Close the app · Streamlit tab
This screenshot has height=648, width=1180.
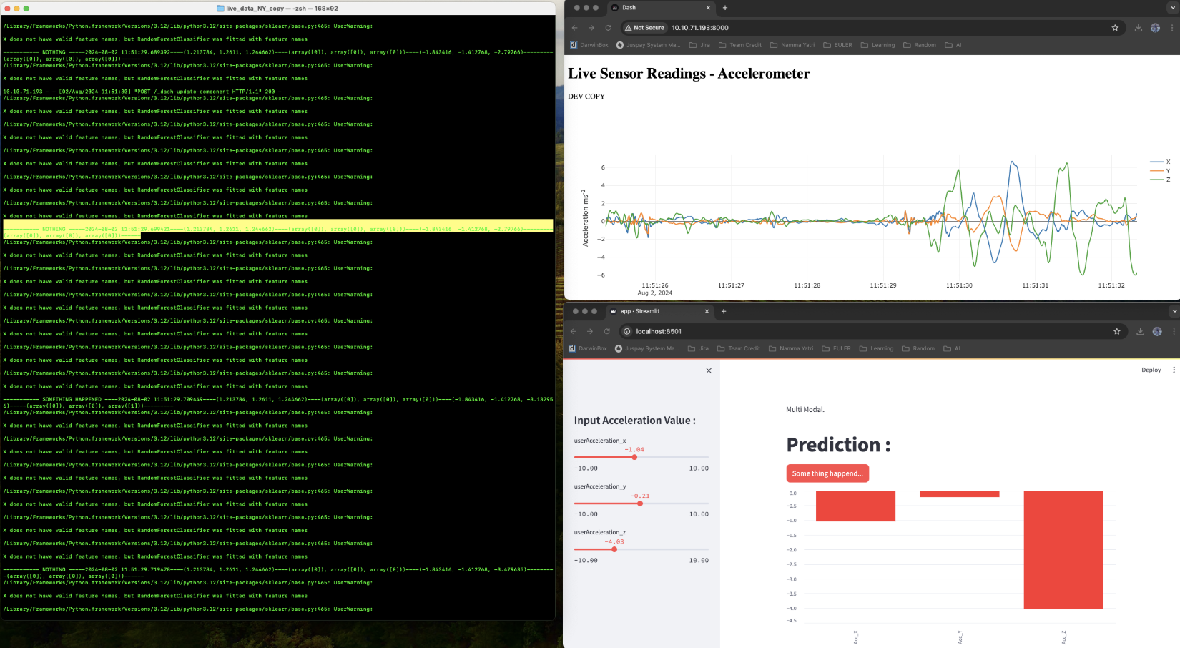point(707,311)
